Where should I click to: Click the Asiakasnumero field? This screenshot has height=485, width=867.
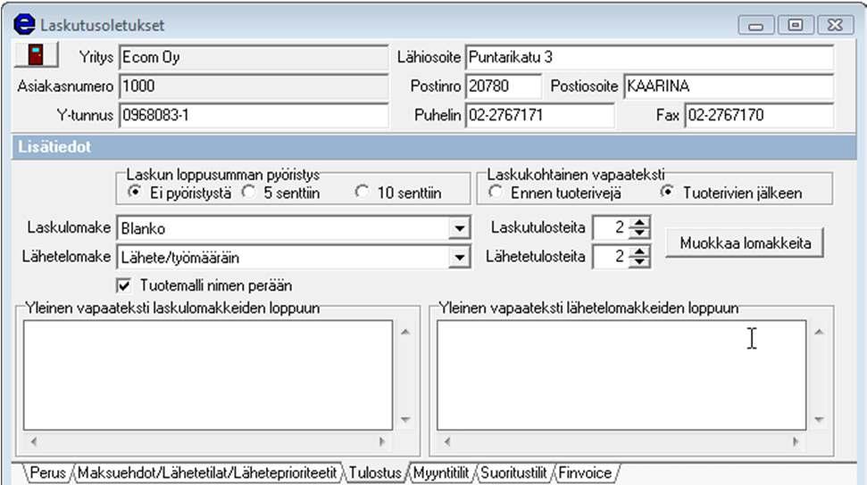254,86
